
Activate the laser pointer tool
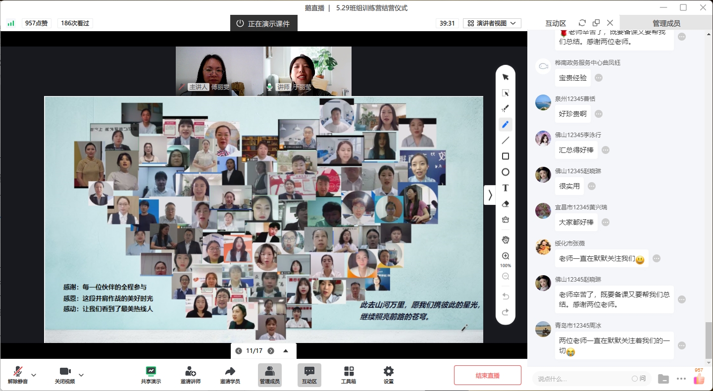point(506,109)
